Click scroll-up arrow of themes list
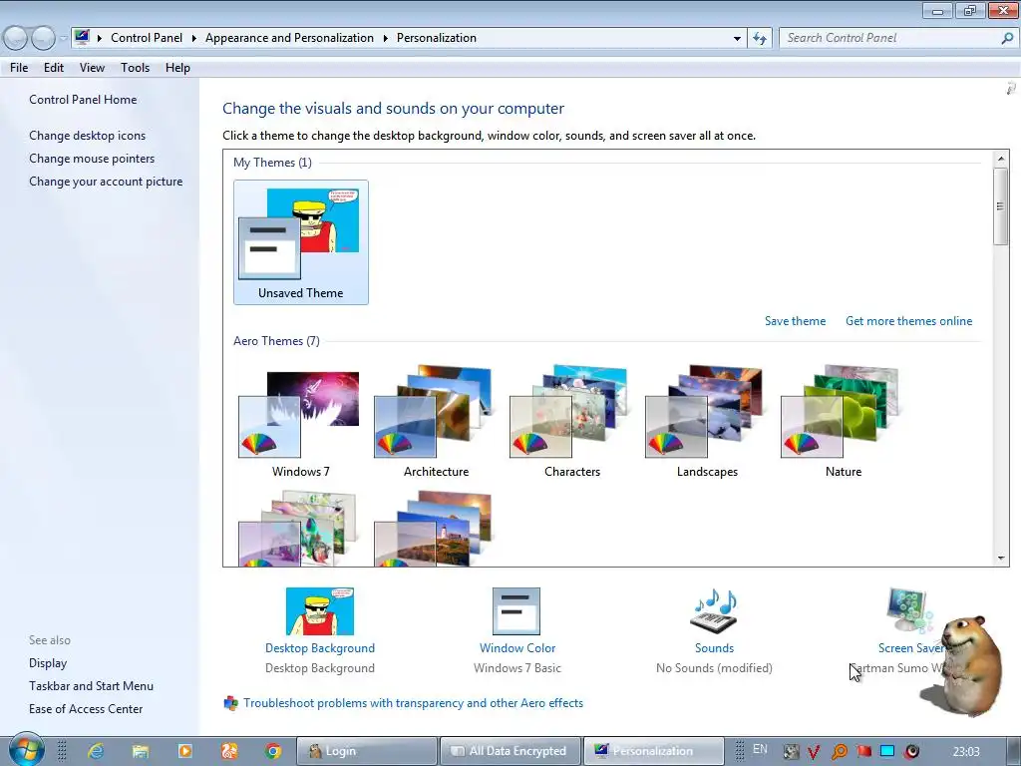Viewport: 1021px width, 766px height. pyautogui.click(x=1001, y=159)
